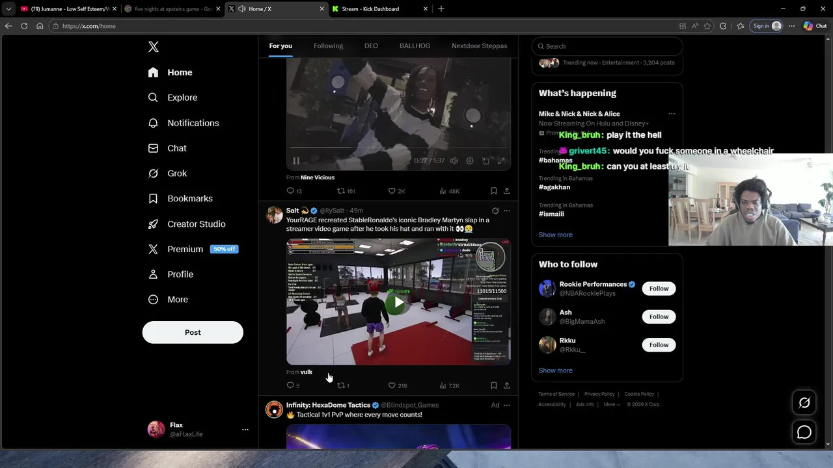Switch to the For you tab

click(280, 45)
